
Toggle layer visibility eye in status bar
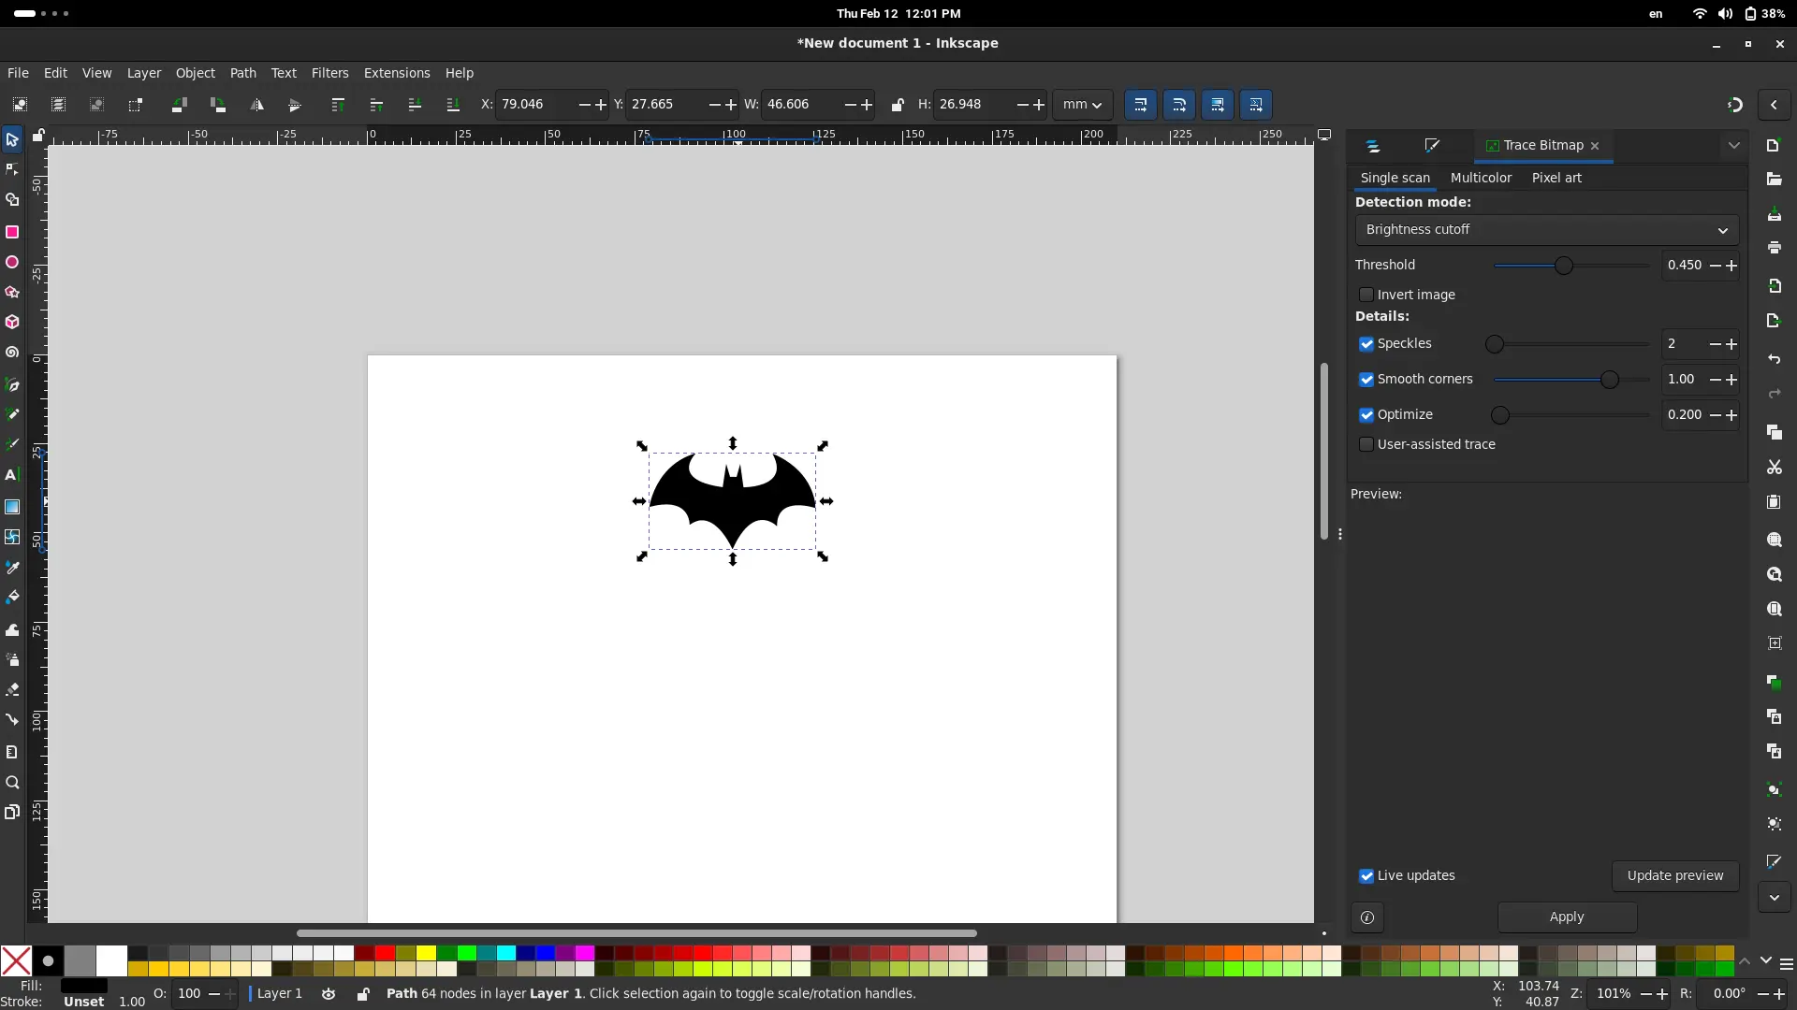click(x=329, y=994)
